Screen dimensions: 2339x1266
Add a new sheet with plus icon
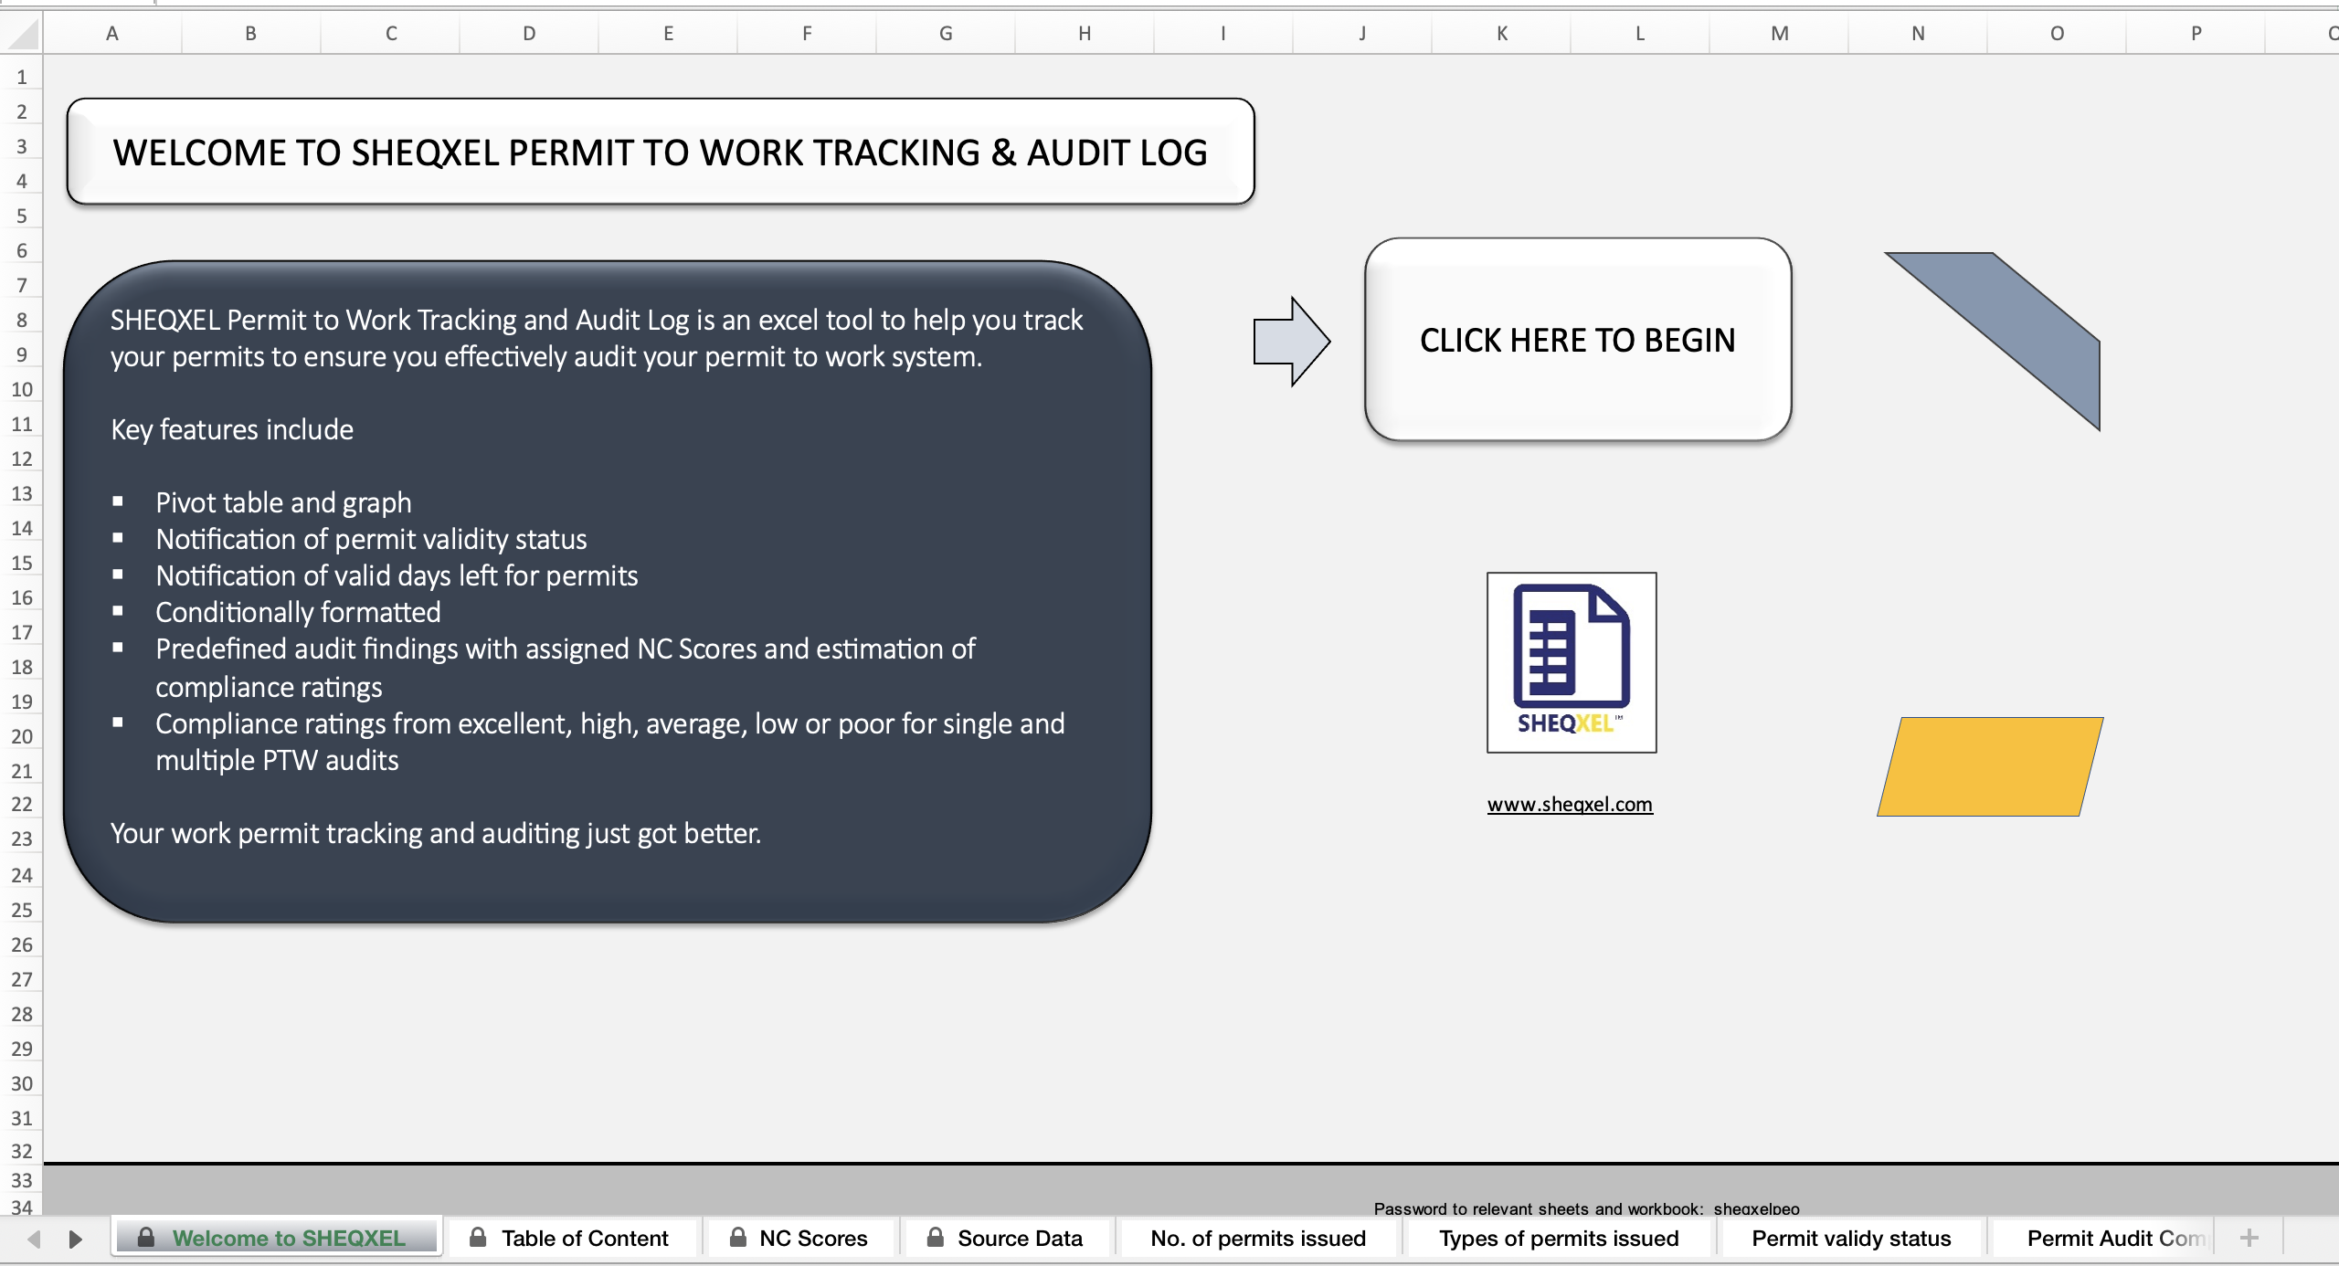pyautogui.click(x=2249, y=1239)
